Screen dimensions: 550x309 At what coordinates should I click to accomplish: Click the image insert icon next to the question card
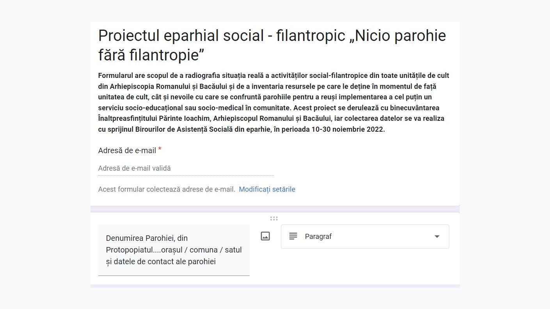265,236
